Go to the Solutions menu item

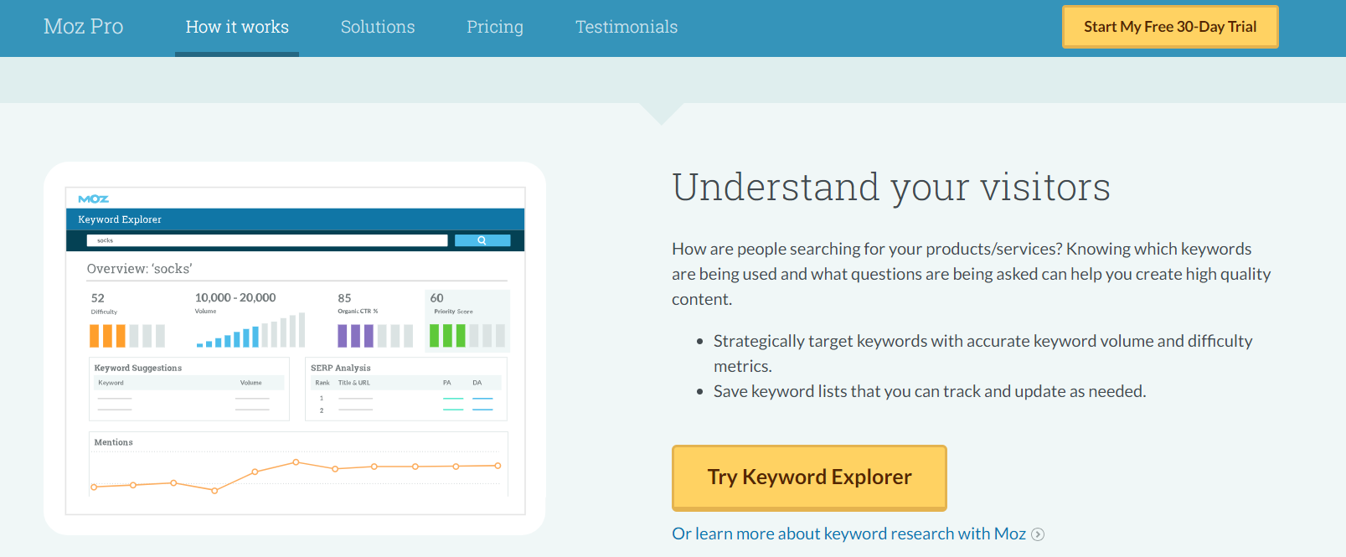[378, 27]
